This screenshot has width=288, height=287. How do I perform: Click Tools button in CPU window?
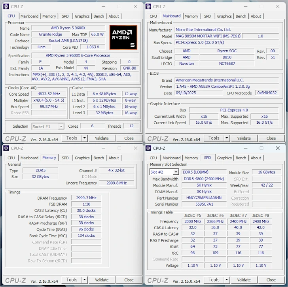72,138
